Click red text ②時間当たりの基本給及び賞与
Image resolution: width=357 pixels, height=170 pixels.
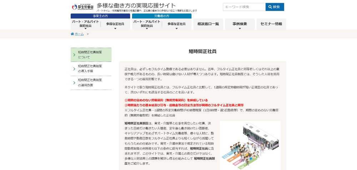pos(184,105)
